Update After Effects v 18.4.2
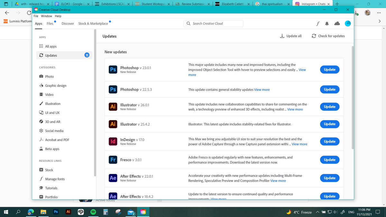Viewport: 386px width, 217px height. 330,196
